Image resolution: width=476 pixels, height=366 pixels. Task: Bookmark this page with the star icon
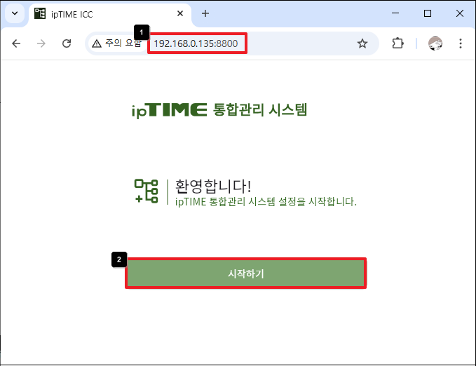[362, 43]
